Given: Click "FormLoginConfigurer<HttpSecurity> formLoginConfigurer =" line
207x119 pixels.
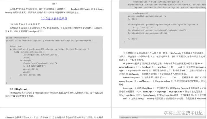Looking at the screenshot, I should [163, 24].
